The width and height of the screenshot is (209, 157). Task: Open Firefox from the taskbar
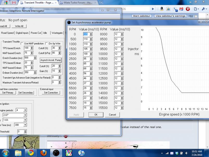43,152
